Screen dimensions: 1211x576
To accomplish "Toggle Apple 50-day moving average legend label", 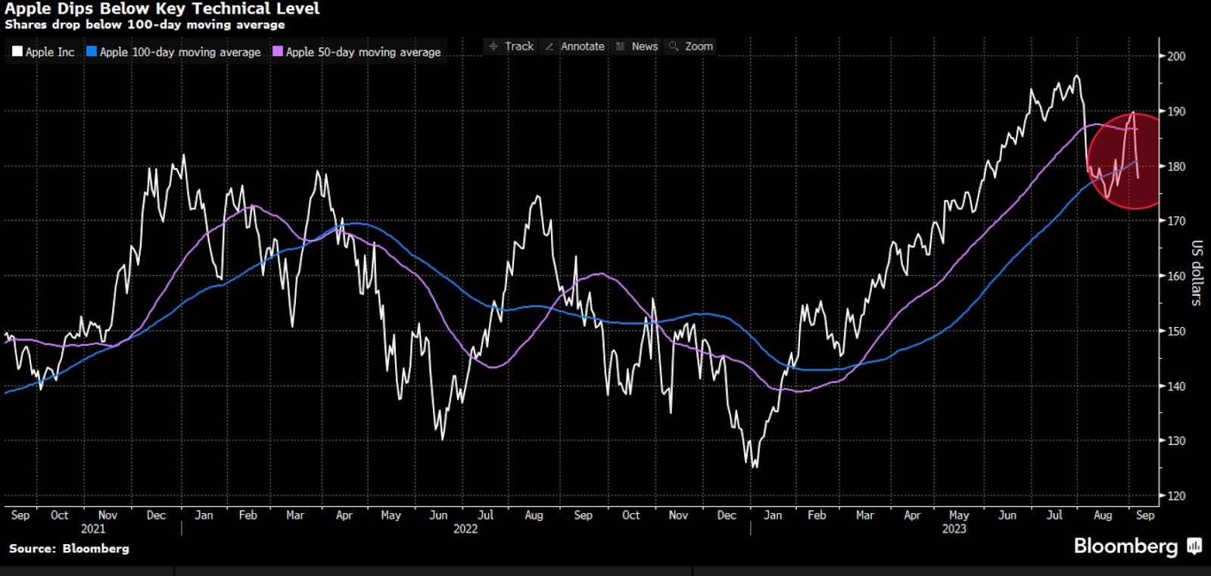I will (x=363, y=52).
